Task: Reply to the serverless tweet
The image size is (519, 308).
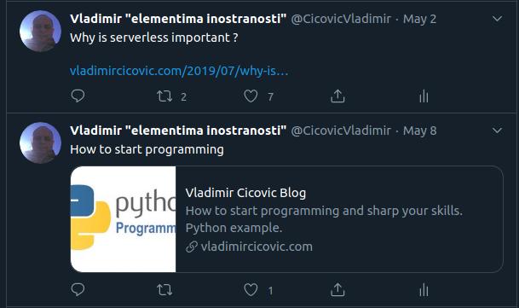Action: [x=78, y=96]
